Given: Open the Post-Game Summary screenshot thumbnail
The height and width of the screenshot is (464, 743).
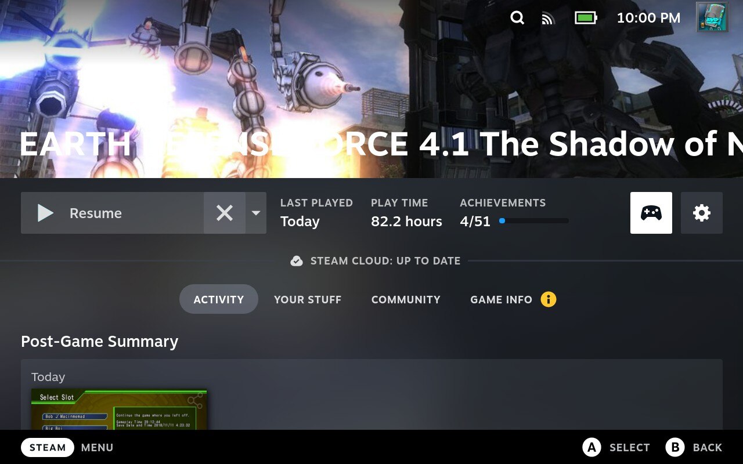Looking at the screenshot, I should point(119,409).
